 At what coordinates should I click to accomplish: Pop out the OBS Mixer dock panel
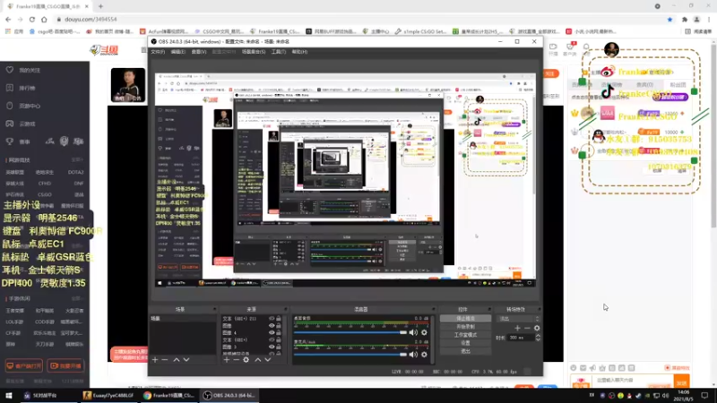pos(433,309)
